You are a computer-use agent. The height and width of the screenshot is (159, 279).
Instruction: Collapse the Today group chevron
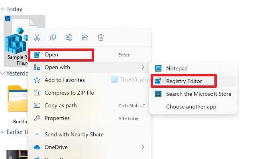pyautogui.click(x=2, y=9)
